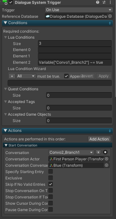116x219 pixels.
Task: Click the Element 2 Lua condition field
Action: click(x=75, y=62)
